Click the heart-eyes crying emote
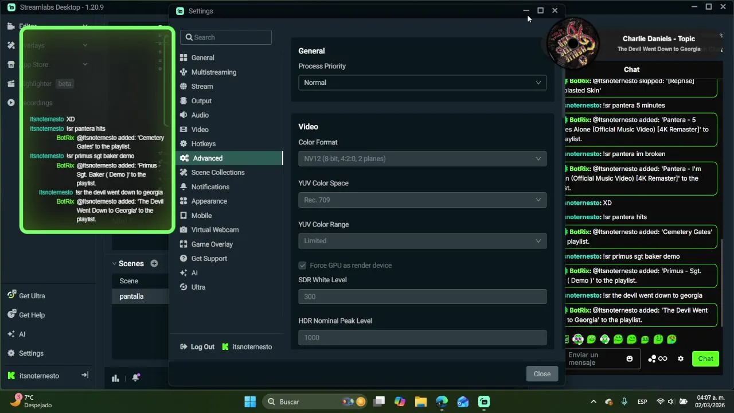Image resolution: width=734 pixels, height=413 pixels. pos(671,340)
